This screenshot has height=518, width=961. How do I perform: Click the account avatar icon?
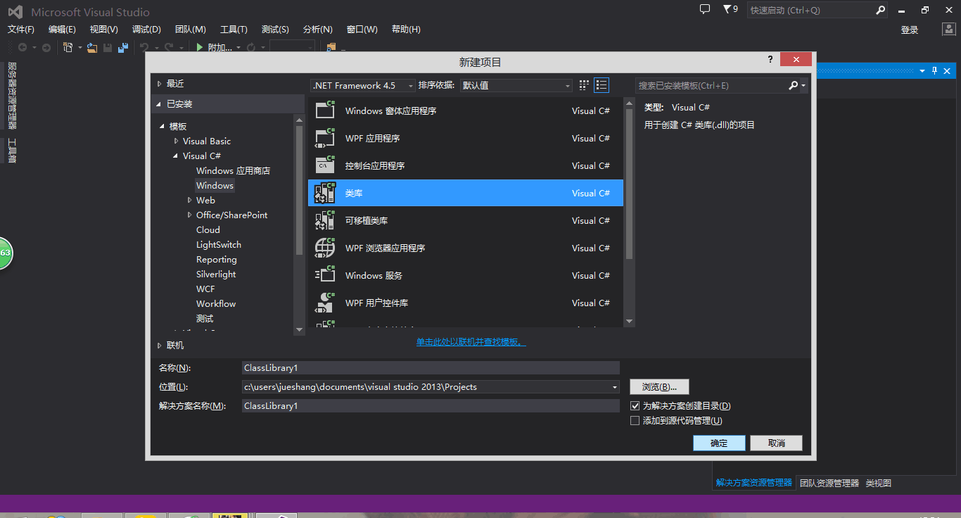pyautogui.click(x=948, y=29)
